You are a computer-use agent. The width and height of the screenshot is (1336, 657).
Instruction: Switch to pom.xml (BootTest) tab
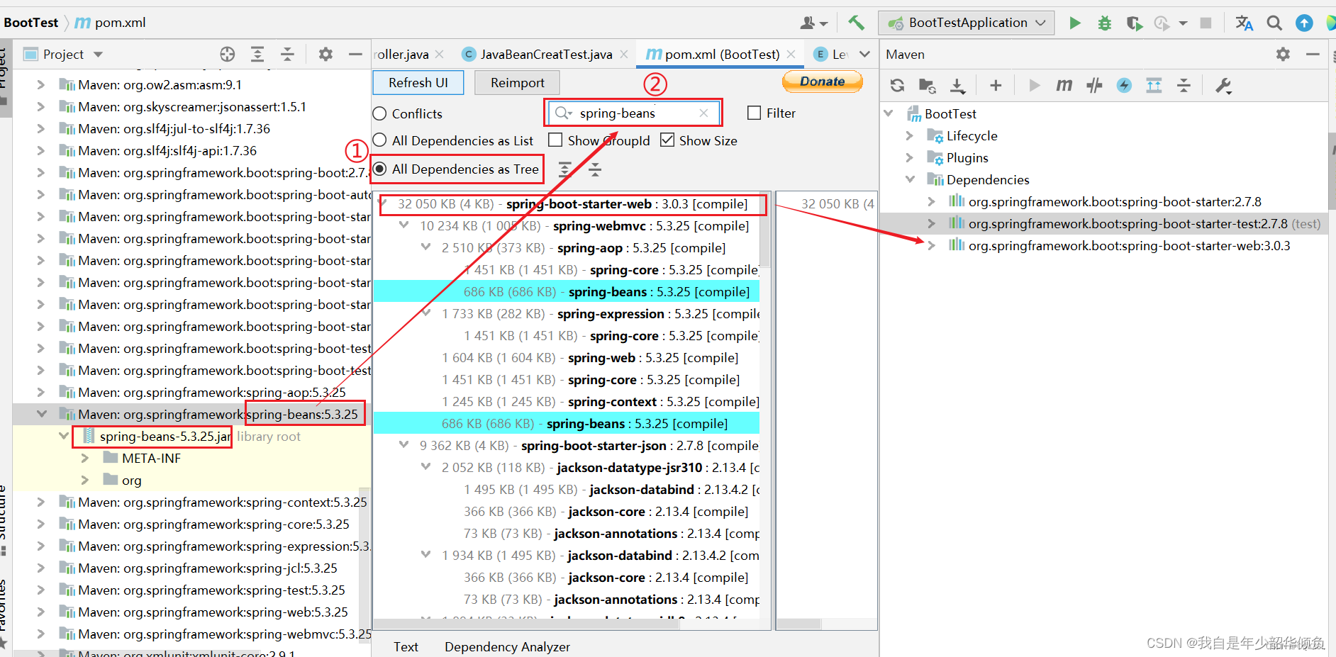tap(721, 54)
